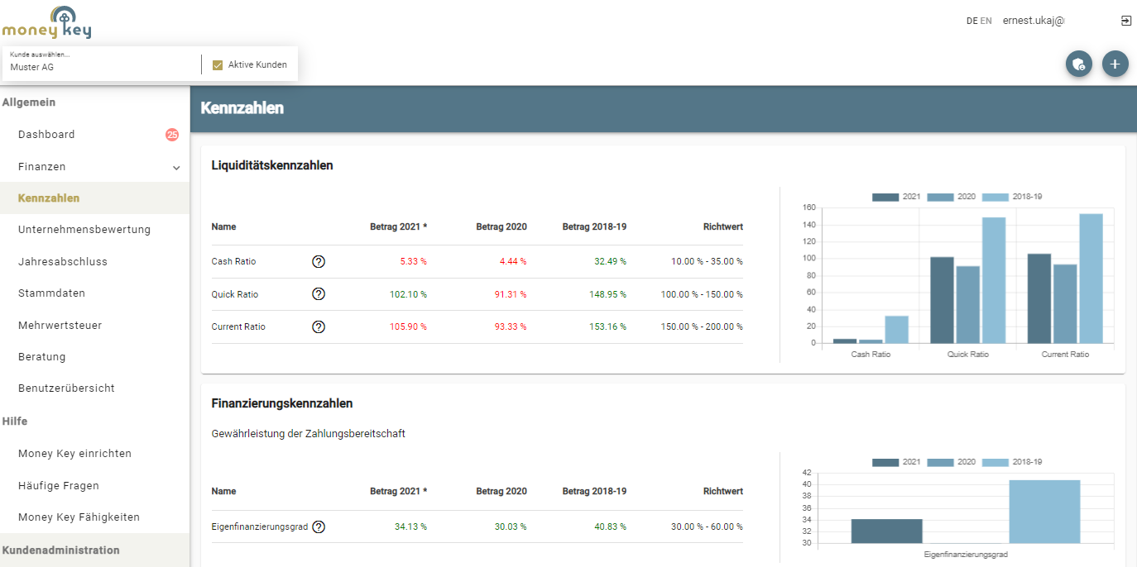Viewport: 1137px width, 567px height.
Task: Uncheck the Aktive Kunden checkbox
Action: pos(218,65)
